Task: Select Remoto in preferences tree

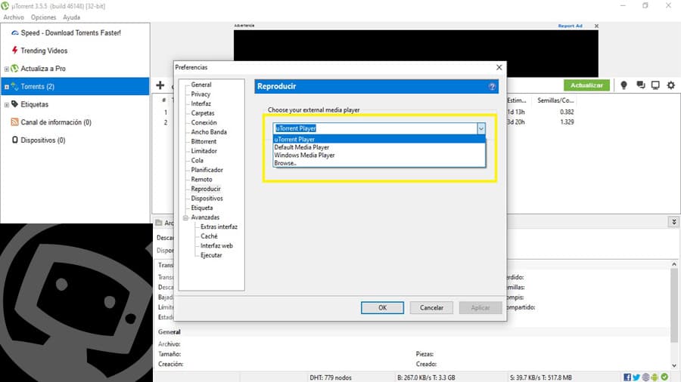Action: [x=201, y=180]
